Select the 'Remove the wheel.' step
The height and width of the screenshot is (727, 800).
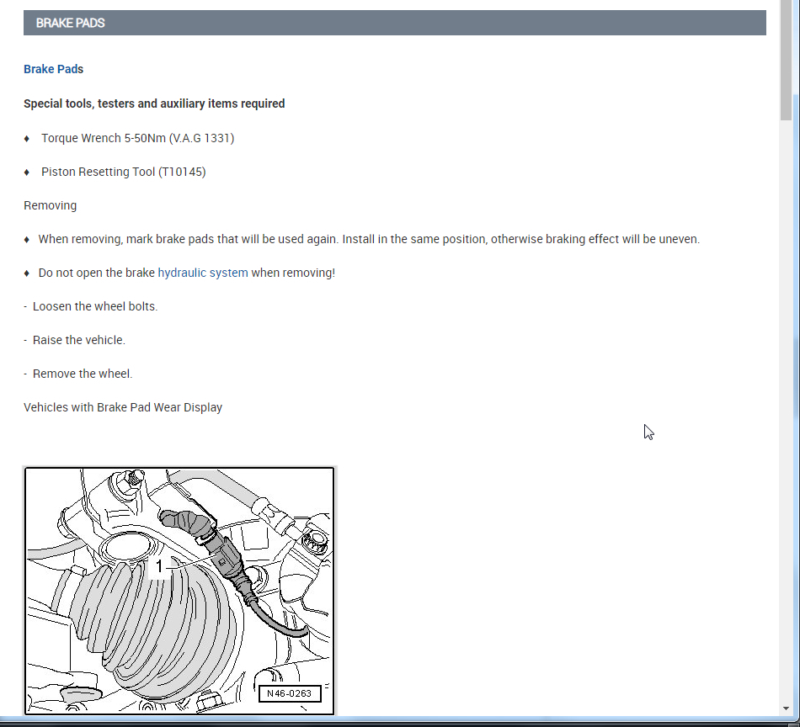coord(83,374)
